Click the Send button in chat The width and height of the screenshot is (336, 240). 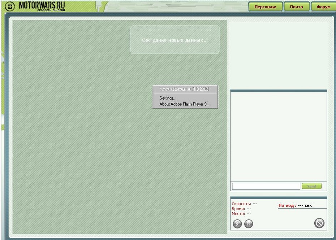pyautogui.click(x=311, y=186)
